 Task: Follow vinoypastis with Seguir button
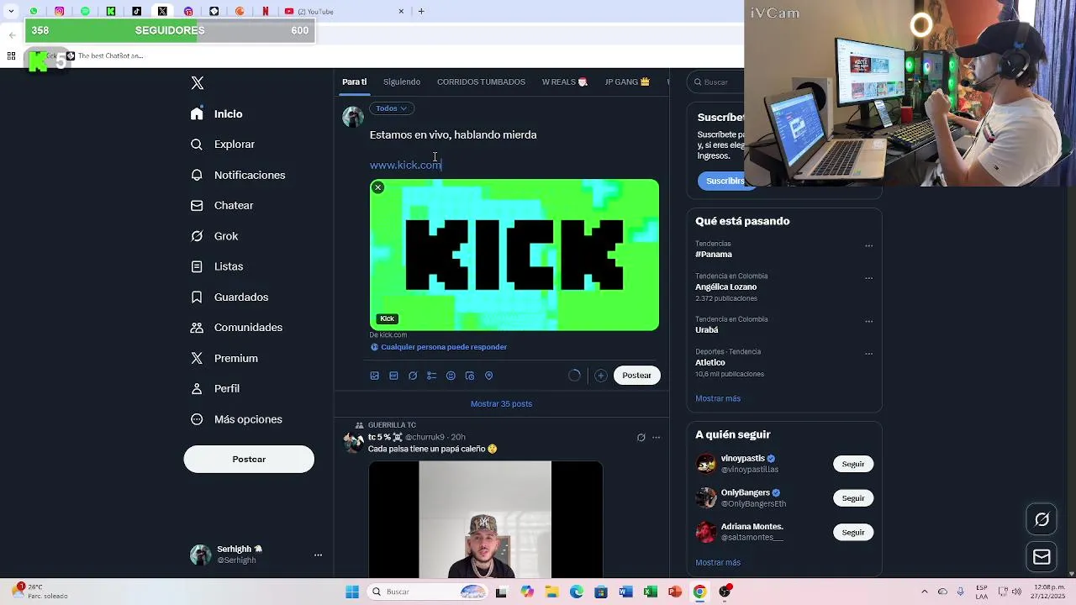tap(853, 464)
